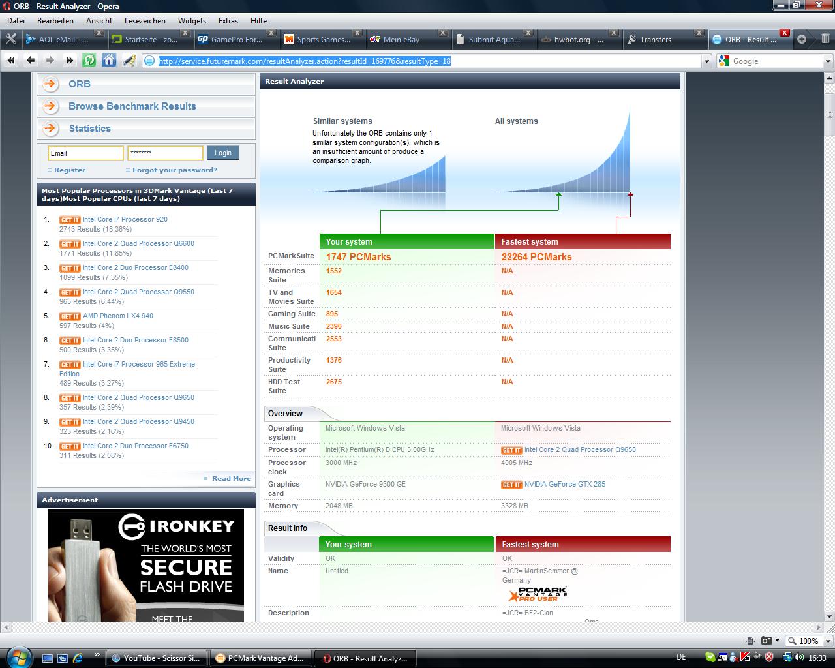The width and height of the screenshot is (835, 668).
Task: Open the Extras menu
Action: point(228,21)
